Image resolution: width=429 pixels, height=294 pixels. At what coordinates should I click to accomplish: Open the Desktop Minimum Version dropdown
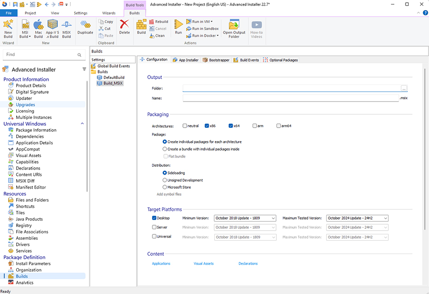245,218
